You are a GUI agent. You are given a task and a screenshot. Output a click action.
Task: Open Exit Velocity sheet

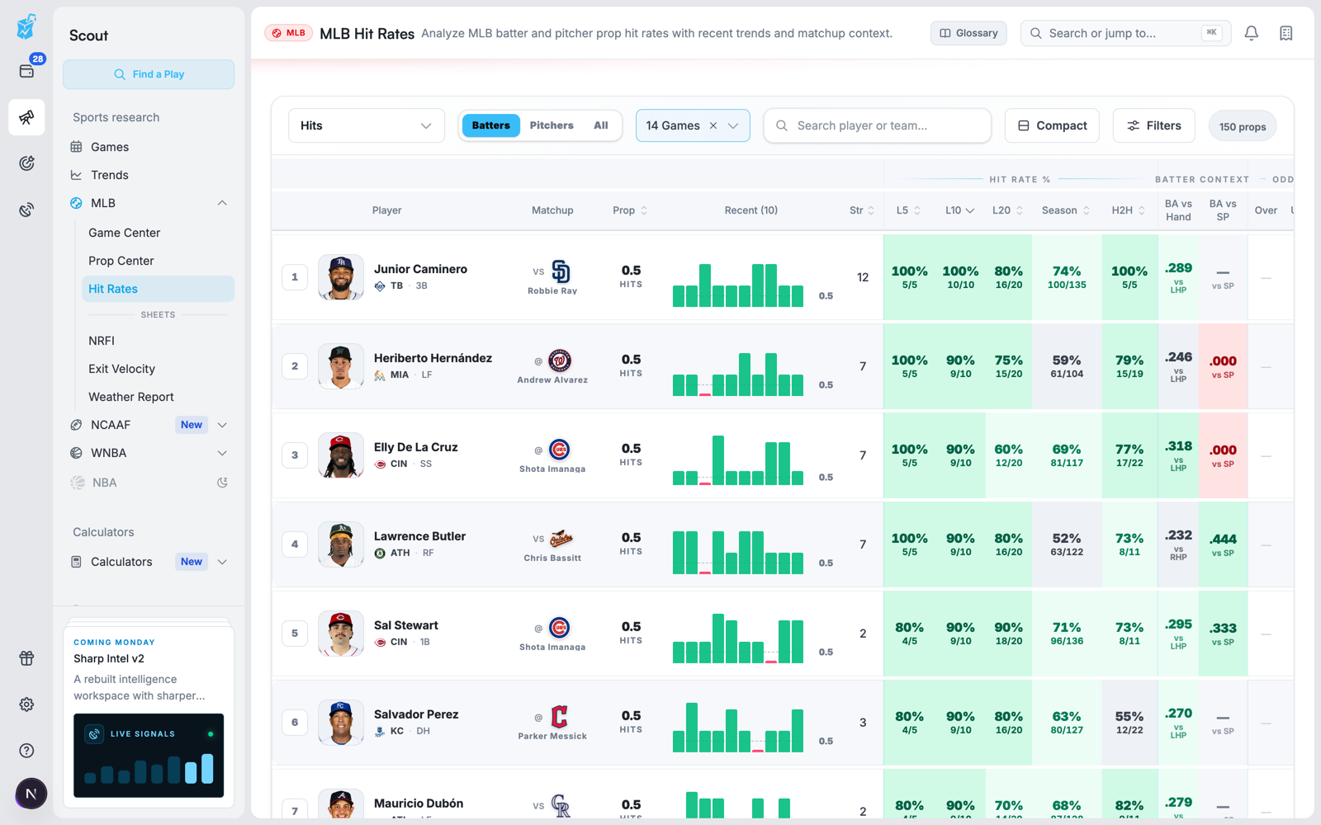coord(122,369)
